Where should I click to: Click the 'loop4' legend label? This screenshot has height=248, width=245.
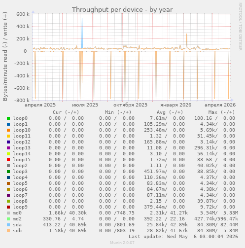click(x=20, y=177)
